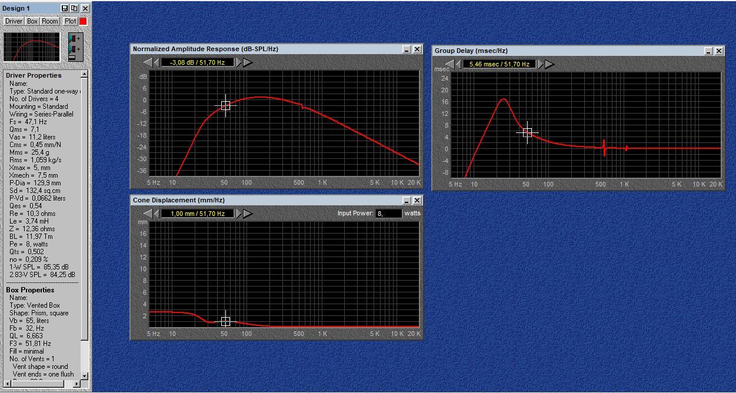Viewport: 736px width, 393px height.
Task: Click the large left arrow in Amplitude Response
Action: (x=147, y=62)
